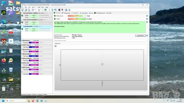
Task: Click the taskbar search box
Action: 16,101
